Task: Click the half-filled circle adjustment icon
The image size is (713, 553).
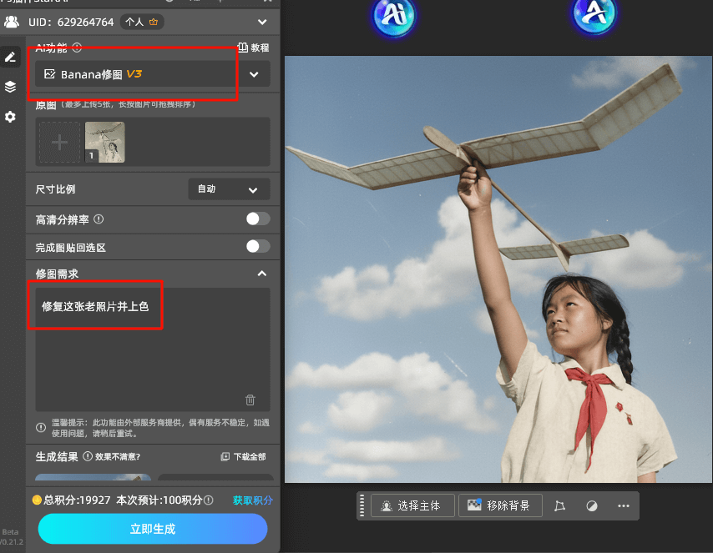Action: (592, 505)
